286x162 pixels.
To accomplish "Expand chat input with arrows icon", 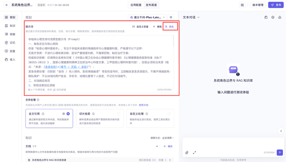I will pyautogui.click(x=194, y=153).
